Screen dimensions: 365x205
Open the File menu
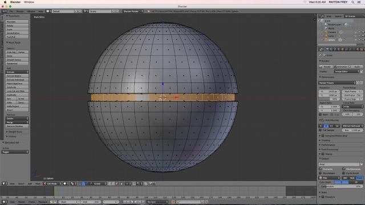11,11
